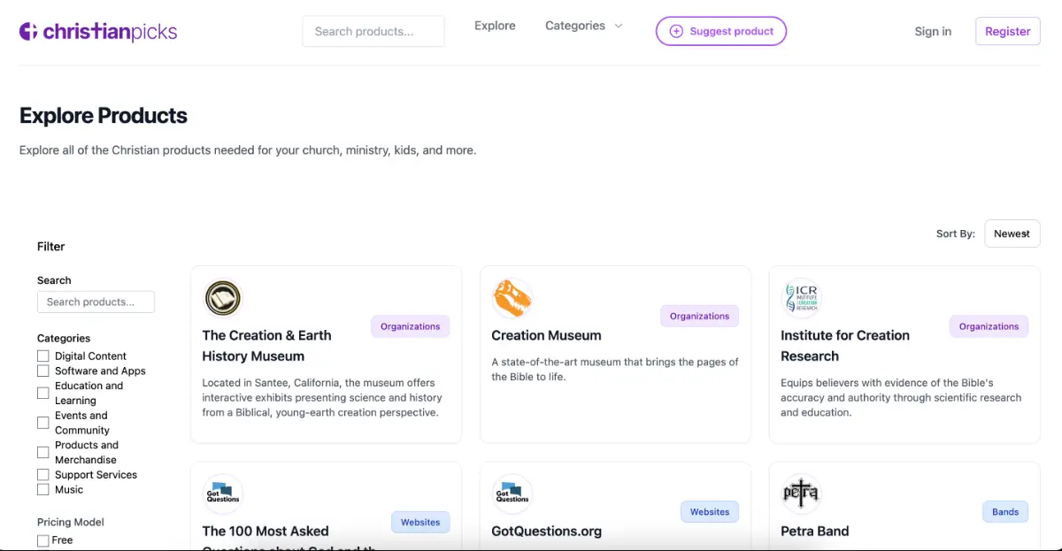Tick the Music category checkbox
The width and height of the screenshot is (1062, 551).
pos(43,489)
